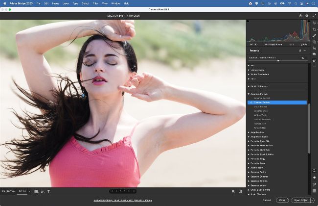Screen dimensions: 318x206
Task: Toggle the grid overlay icon
Action: pyautogui.click(x=314, y=191)
